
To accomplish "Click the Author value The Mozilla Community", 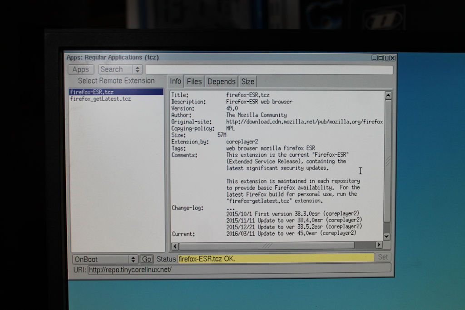I will click(x=257, y=115).
